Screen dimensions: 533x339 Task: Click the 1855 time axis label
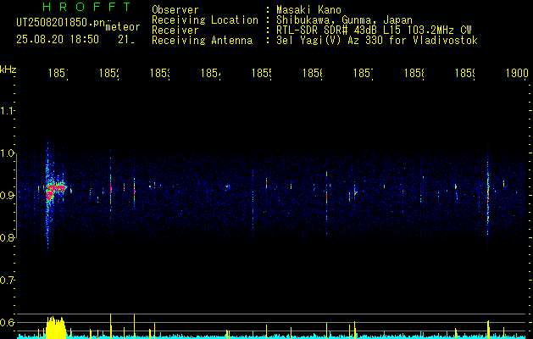pyautogui.click(x=261, y=74)
